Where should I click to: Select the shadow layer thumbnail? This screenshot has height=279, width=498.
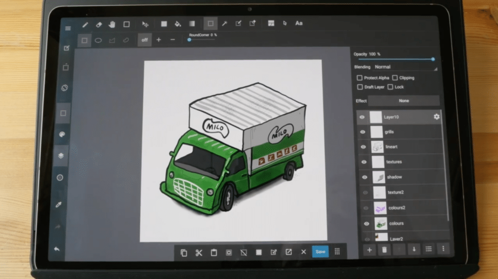tap(379, 177)
